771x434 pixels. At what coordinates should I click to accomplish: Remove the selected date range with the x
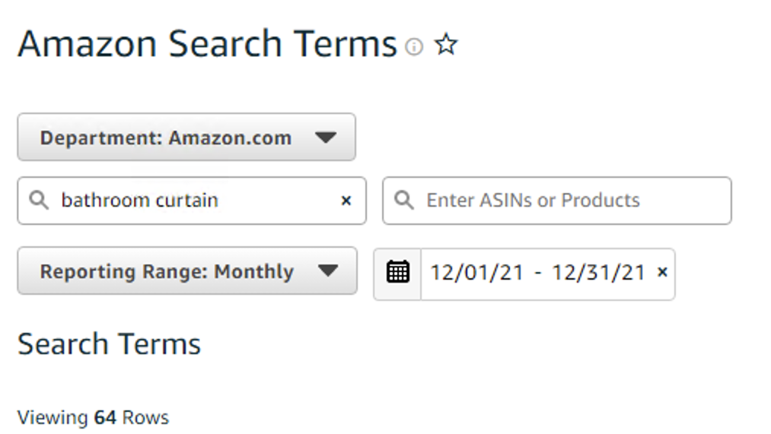(x=662, y=272)
